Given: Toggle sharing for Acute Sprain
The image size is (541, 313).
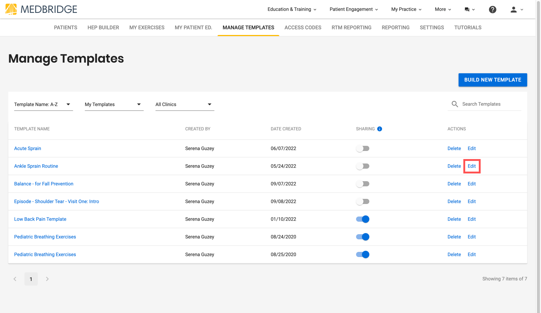Looking at the screenshot, I should 363,148.
